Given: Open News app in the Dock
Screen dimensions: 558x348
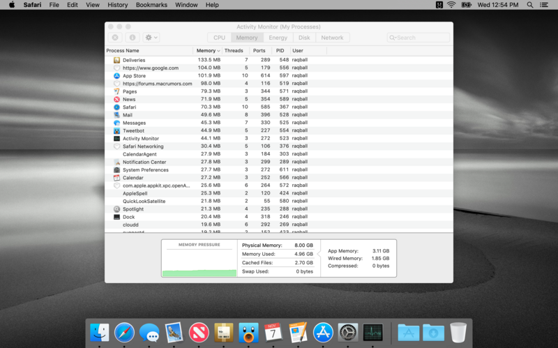Looking at the screenshot, I should (x=199, y=333).
